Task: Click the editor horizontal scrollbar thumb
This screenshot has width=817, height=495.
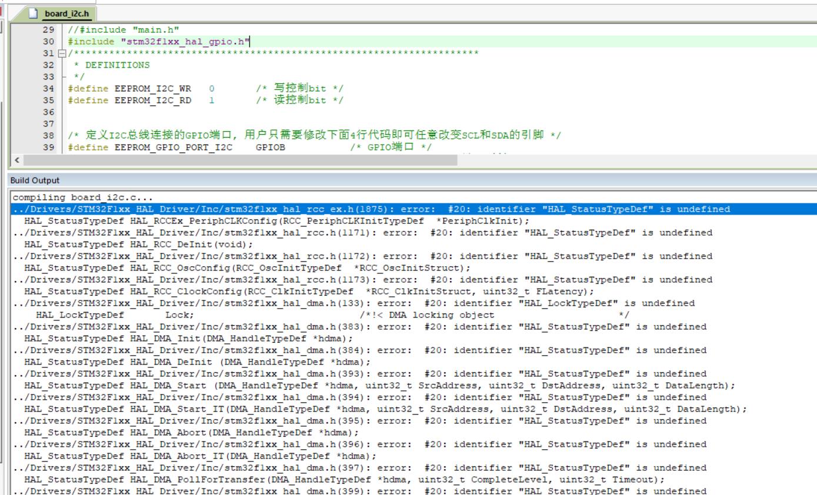Action: 241,160
